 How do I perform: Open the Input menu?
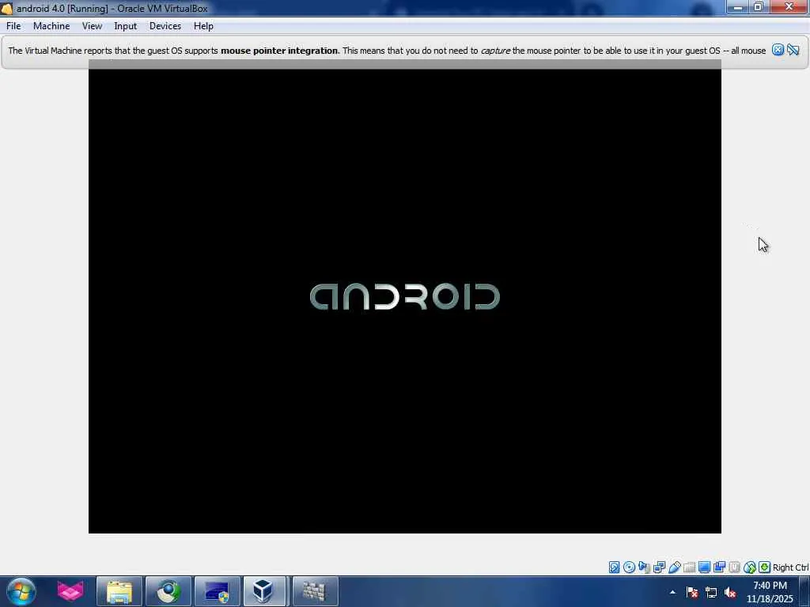125,26
